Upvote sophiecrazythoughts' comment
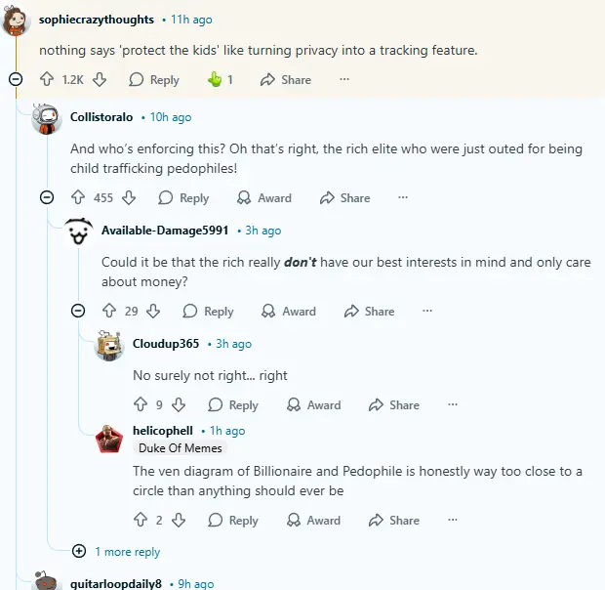Viewport: 605px width, 590px height. [x=47, y=80]
